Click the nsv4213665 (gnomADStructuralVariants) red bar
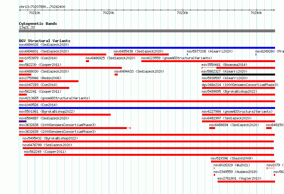Image resolution: width=284 pixels, height=194 pixels. coord(147,101)
